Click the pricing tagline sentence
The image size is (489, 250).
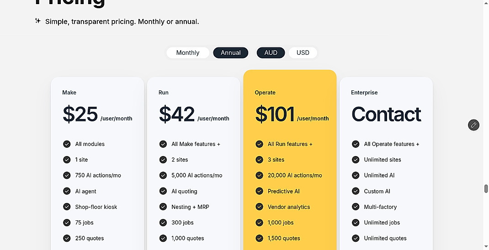coord(122,21)
